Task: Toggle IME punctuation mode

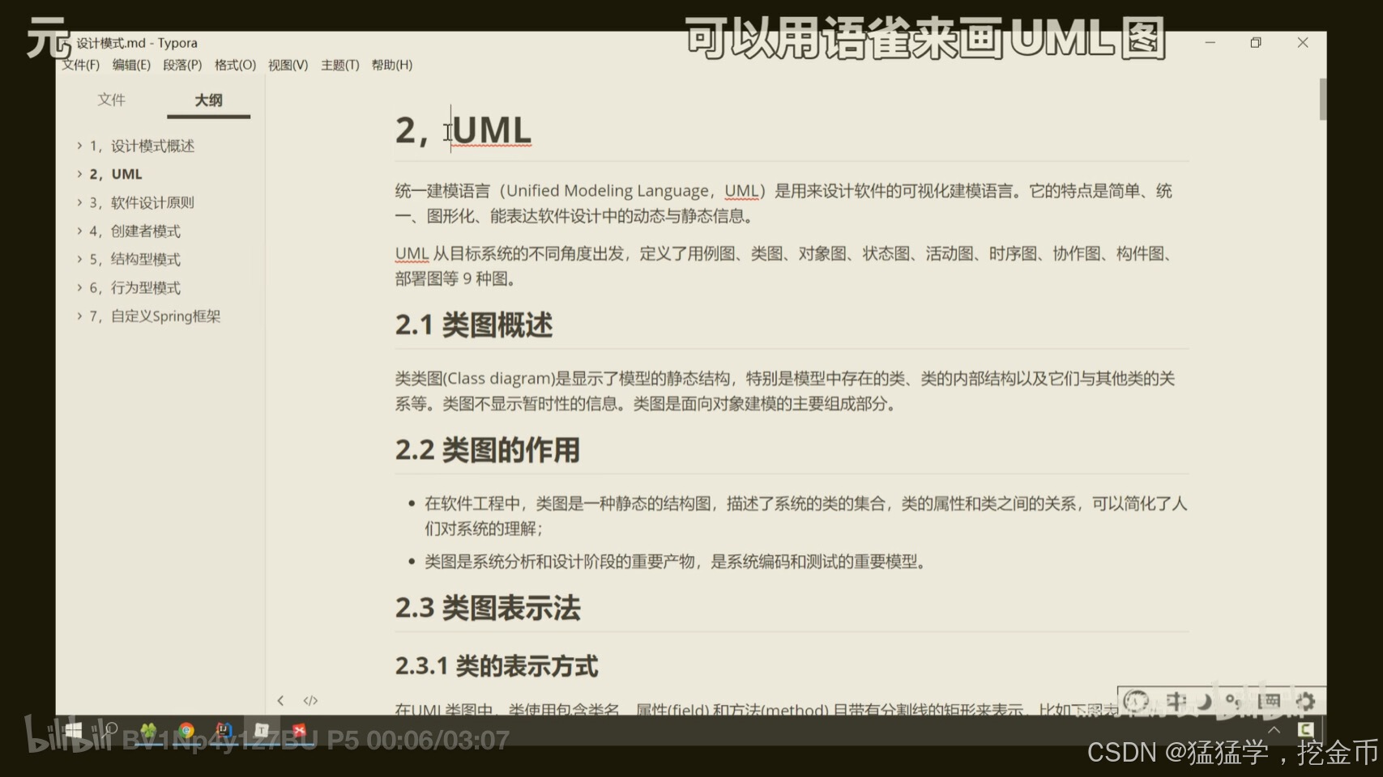Action: click(x=1233, y=701)
